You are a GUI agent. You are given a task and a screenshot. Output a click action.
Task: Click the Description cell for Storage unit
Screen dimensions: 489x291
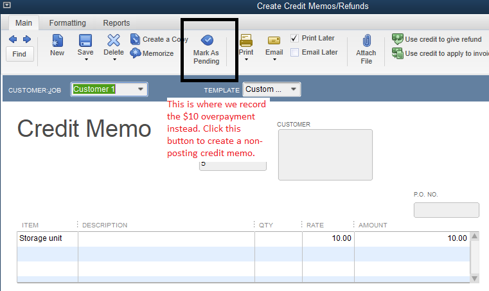point(166,238)
